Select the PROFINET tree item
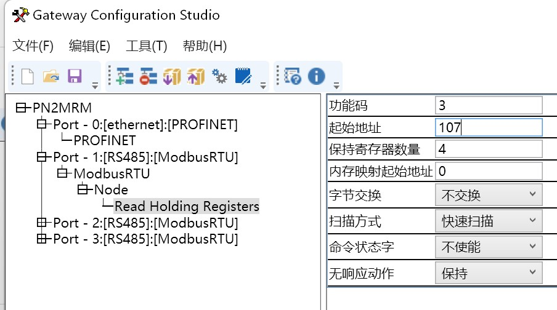Screen dimensions: 557x310 coord(104,140)
